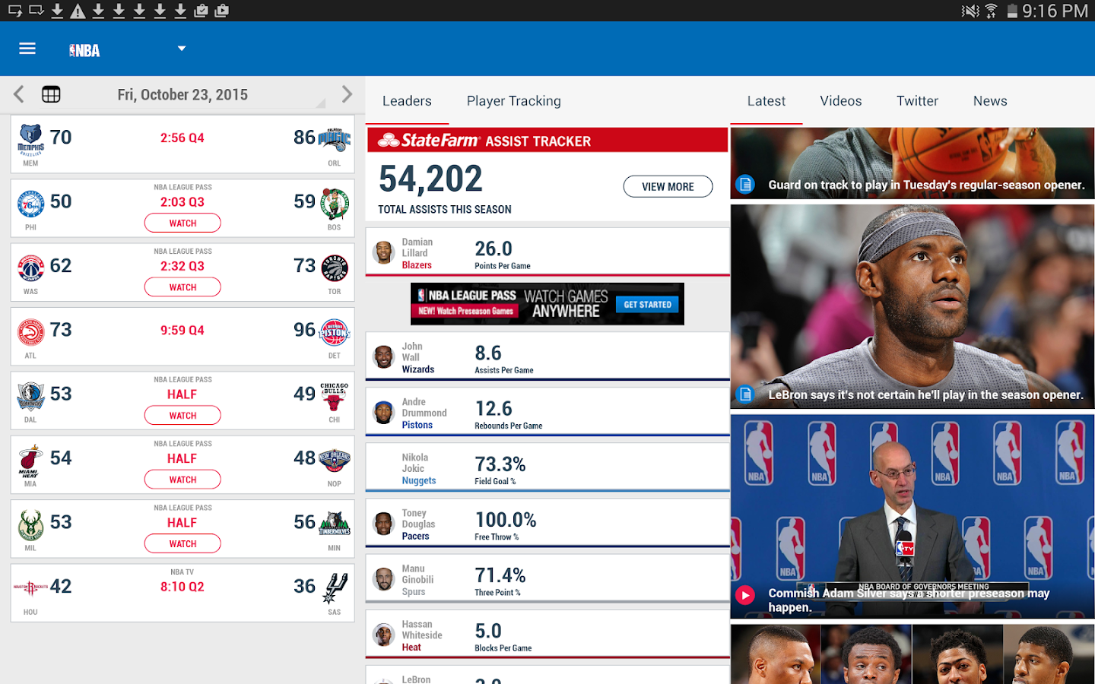The width and height of the screenshot is (1095, 684).
Task: Open Hassan Whiteside blocks row
Action: coord(547,634)
